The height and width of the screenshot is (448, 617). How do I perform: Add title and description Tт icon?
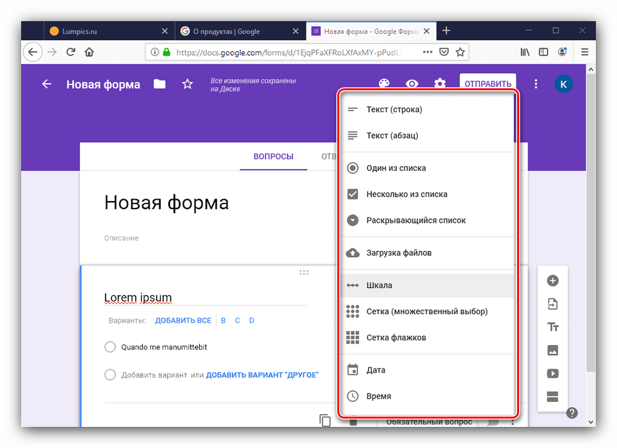552,327
